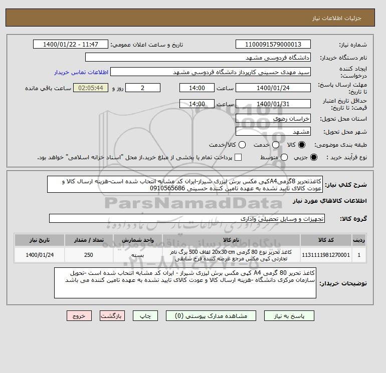Click the page title جزئیات اطلاعات نیاز
Screen dimensions: 386x373
pos(336,18)
